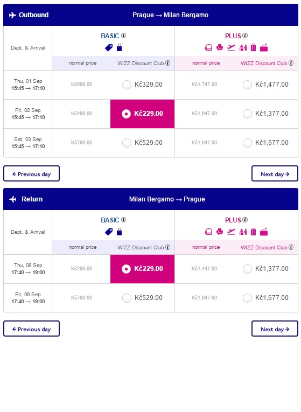This screenshot has width=301, height=412.
Task: Click the info icon next to return BASIC
Action: coord(123,220)
